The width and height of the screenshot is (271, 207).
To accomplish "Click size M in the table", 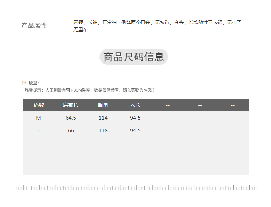I will [x=38, y=118].
